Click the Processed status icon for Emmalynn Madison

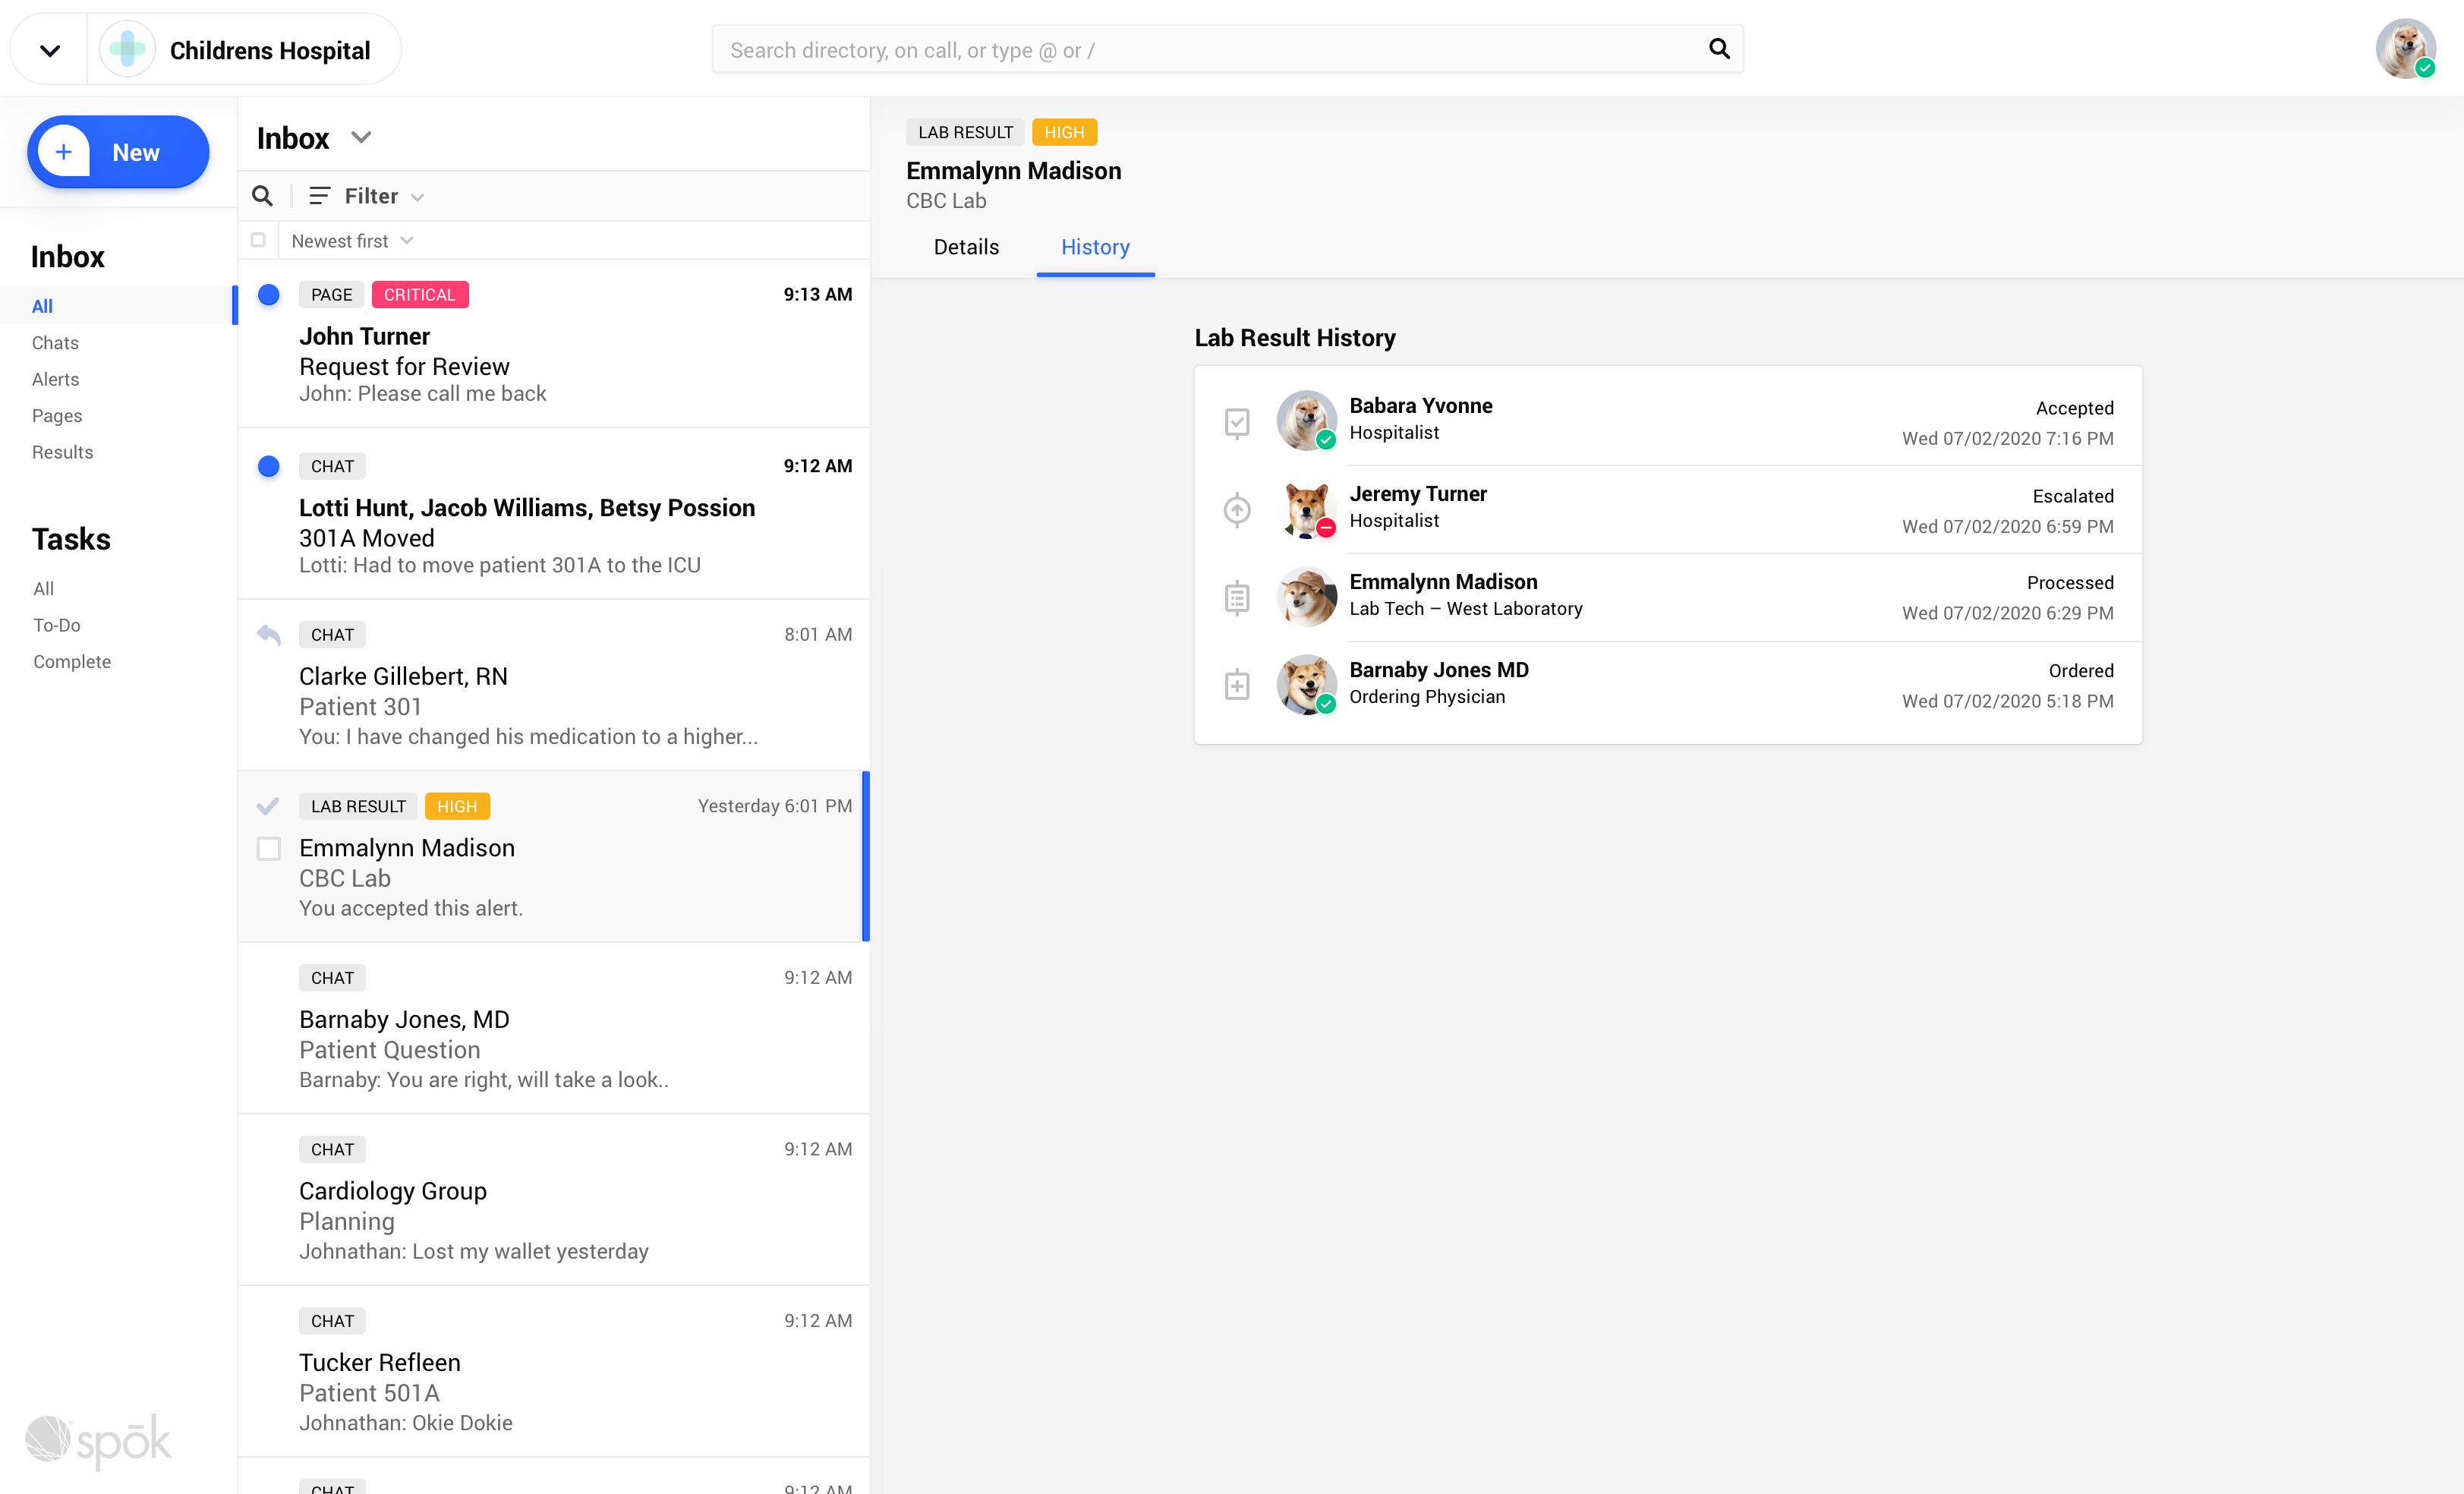(1237, 598)
